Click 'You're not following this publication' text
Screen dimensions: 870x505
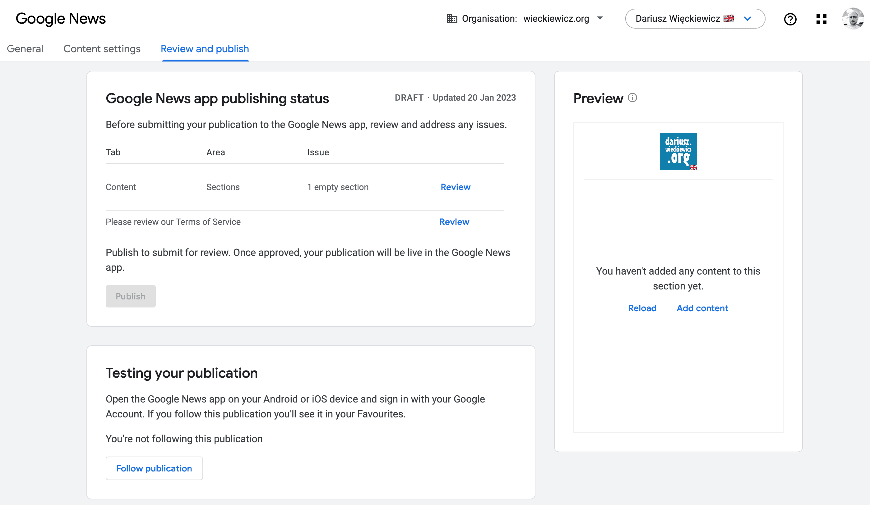click(184, 439)
